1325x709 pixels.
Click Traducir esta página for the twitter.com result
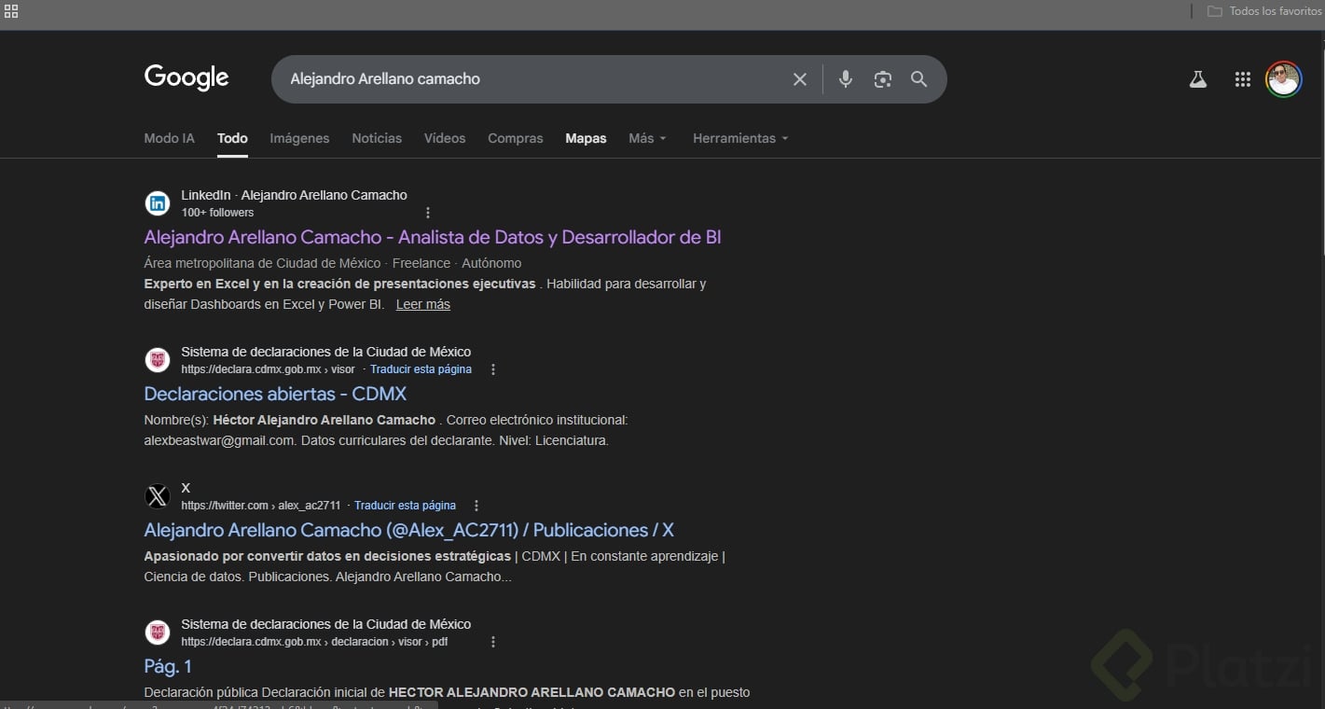tap(405, 506)
